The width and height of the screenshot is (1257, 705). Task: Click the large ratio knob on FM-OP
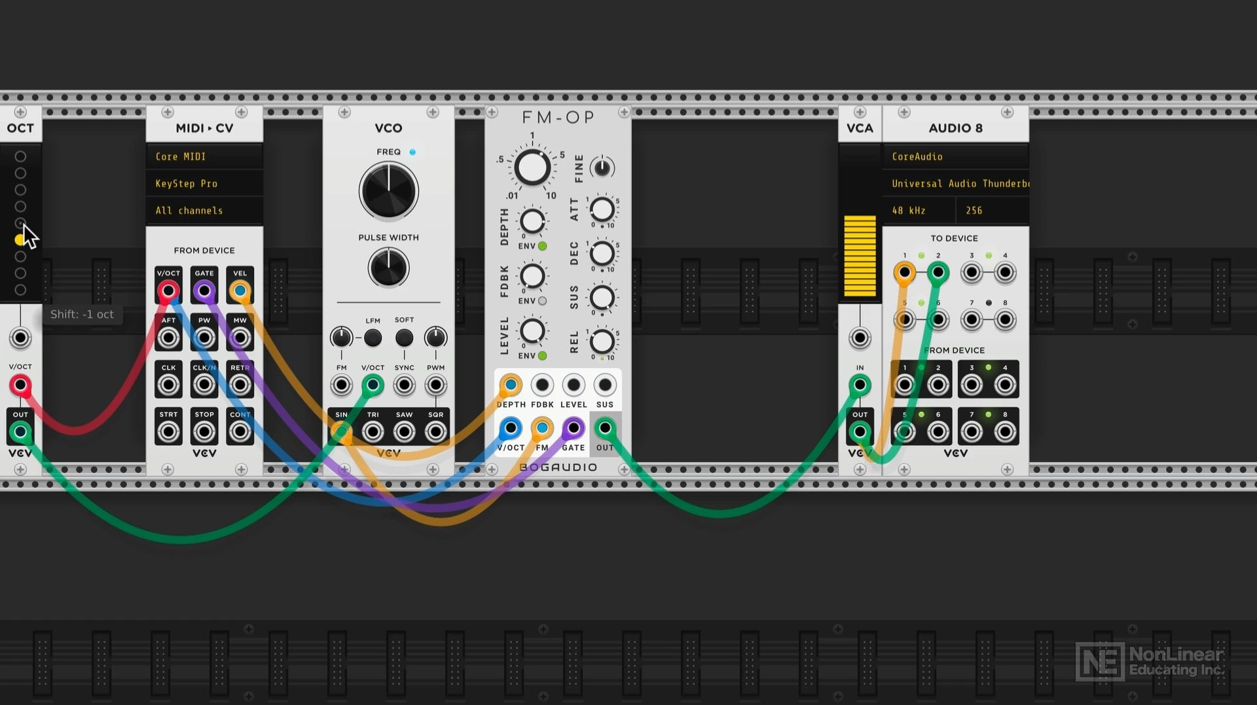[x=532, y=167]
